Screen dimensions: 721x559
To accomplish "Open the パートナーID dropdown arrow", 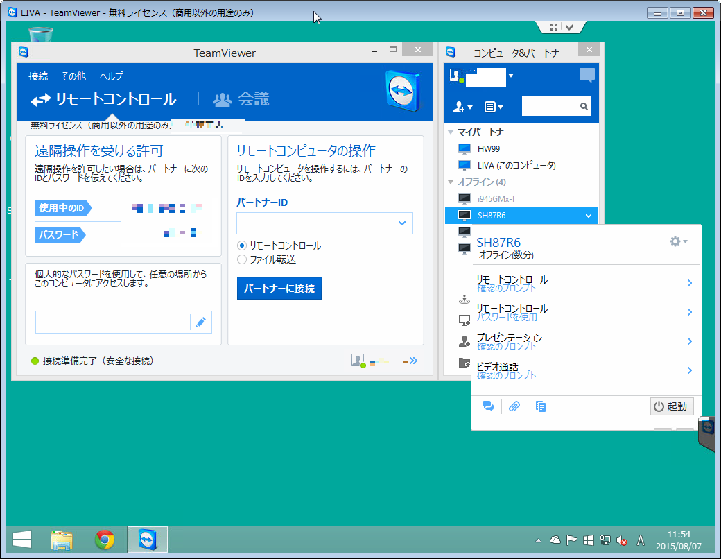I will coord(402,223).
